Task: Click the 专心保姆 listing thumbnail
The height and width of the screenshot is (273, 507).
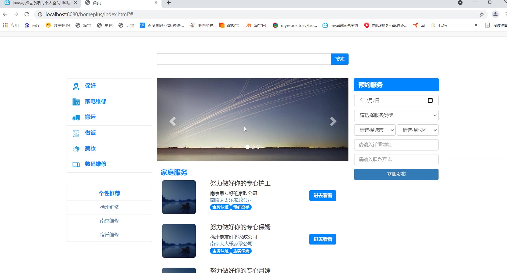Action: click(x=179, y=241)
